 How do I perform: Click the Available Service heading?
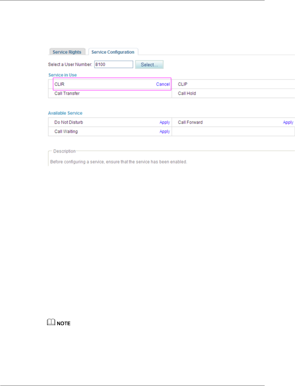click(65, 113)
